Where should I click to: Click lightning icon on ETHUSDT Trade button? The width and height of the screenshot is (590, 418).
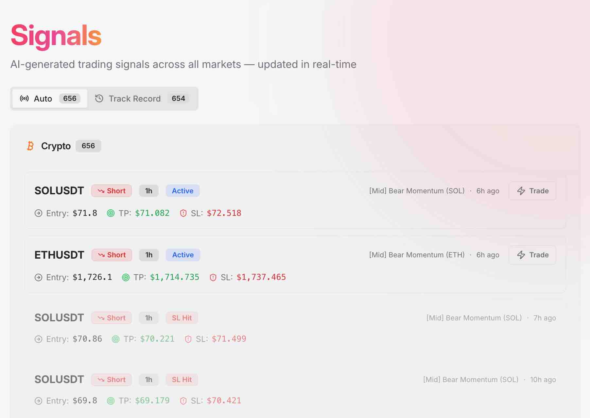pos(521,255)
